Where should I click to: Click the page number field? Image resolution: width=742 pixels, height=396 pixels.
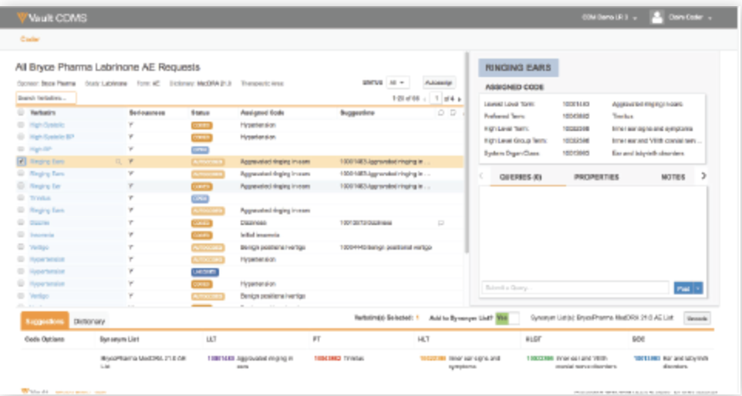coord(436,99)
